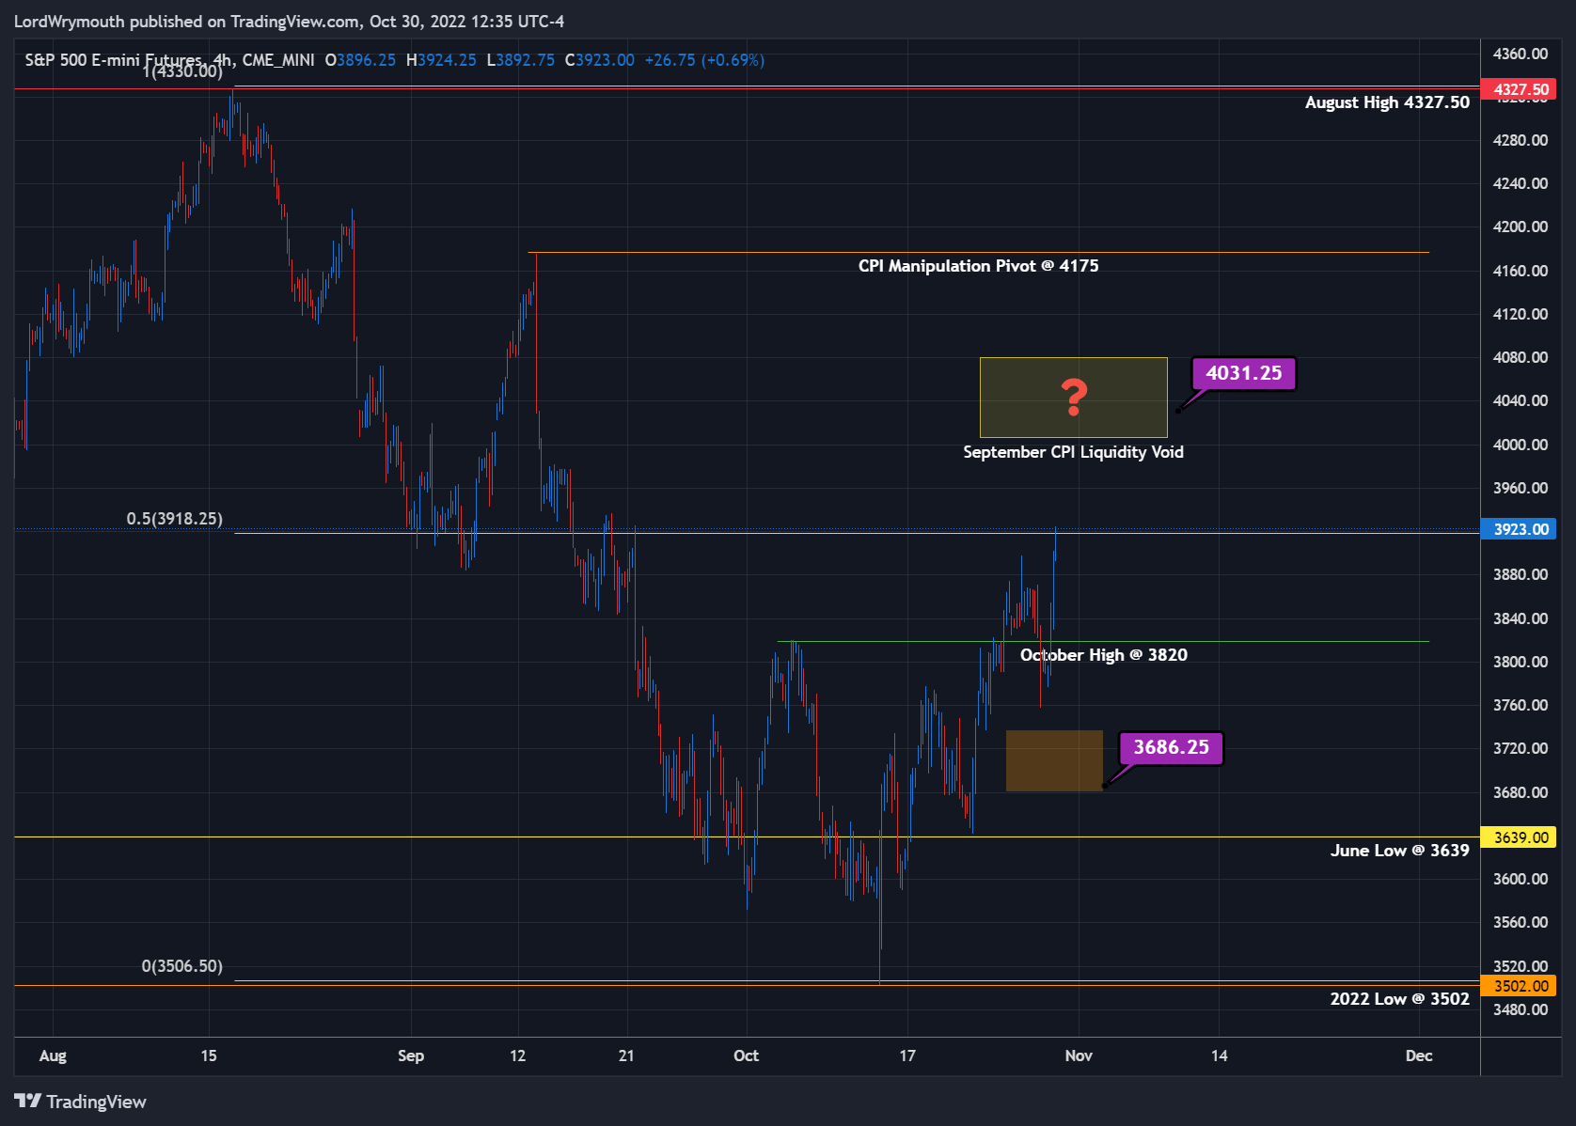The height and width of the screenshot is (1126, 1576).
Task: Click the red question mark in the void box
Action: [1074, 398]
